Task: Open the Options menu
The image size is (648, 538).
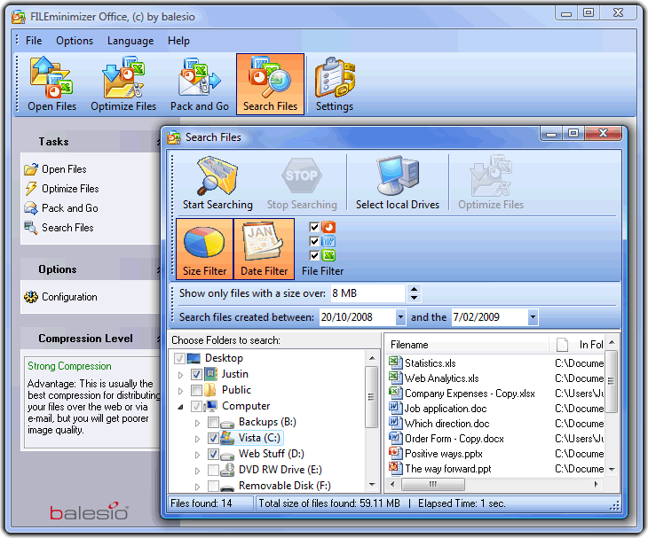Action: [x=75, y=41]
